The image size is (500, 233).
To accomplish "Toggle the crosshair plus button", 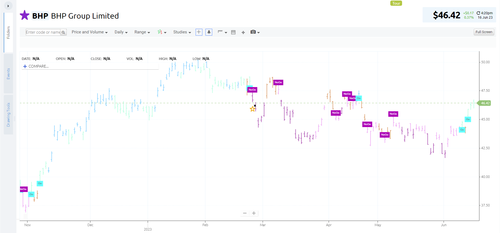I will coord(199,32).
